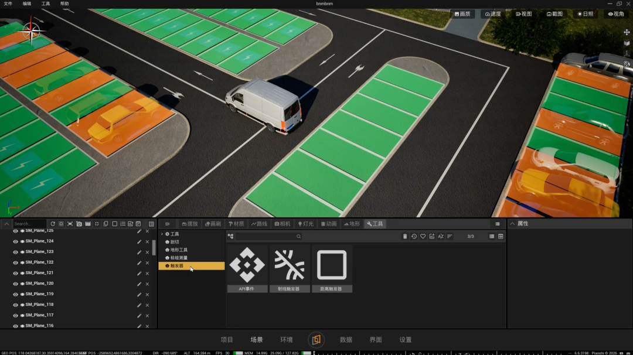633x355 pixels.
Task: Open the 文件 menu
Action: pyautogui.click(x=8, y=4)
